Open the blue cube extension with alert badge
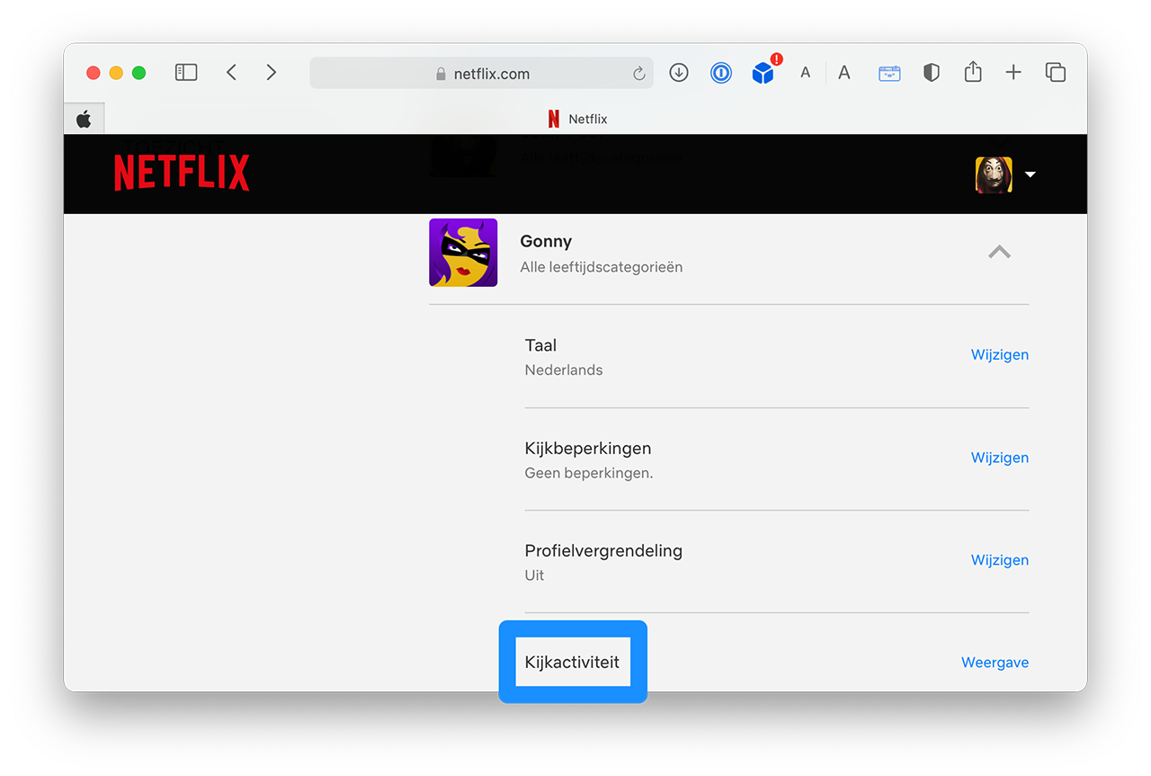 pyautogui.click(x=763, y=73)
